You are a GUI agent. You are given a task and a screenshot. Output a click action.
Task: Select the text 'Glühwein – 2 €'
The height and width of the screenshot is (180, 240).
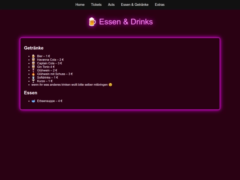pos(47,70)
